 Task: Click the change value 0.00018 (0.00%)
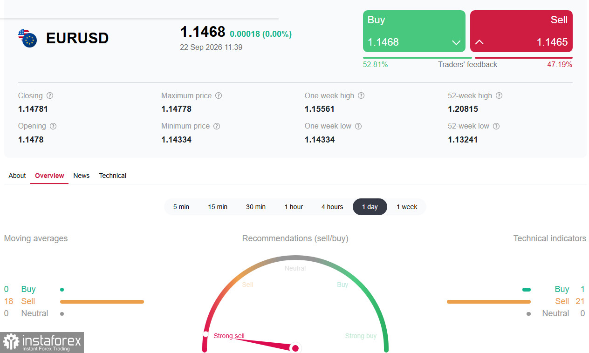click(x=260, y=34)
